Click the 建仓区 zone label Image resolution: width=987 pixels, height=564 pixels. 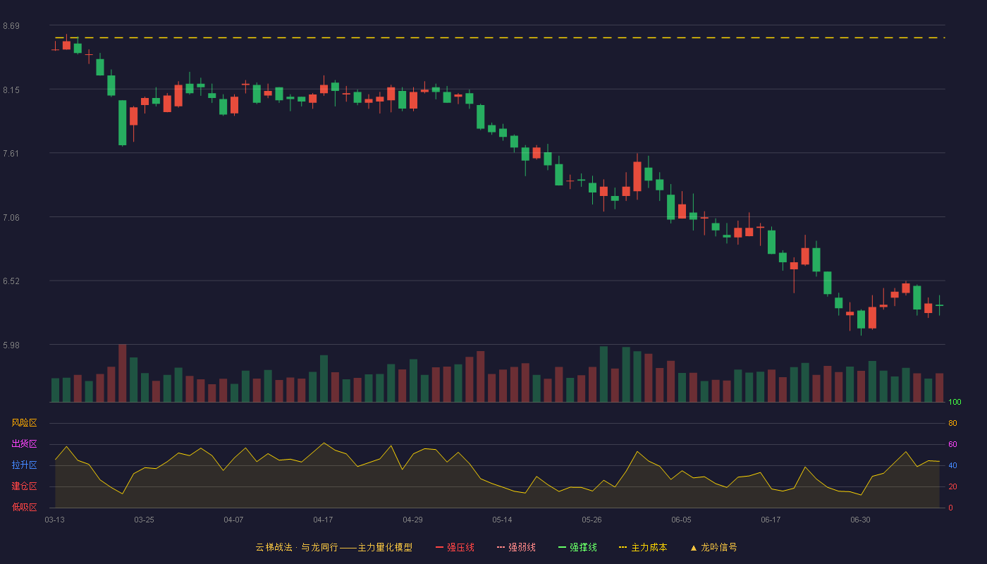tap(24, 486)
